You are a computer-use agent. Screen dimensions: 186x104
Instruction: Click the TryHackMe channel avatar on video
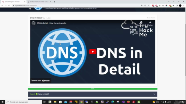click(x=34, y=23)
